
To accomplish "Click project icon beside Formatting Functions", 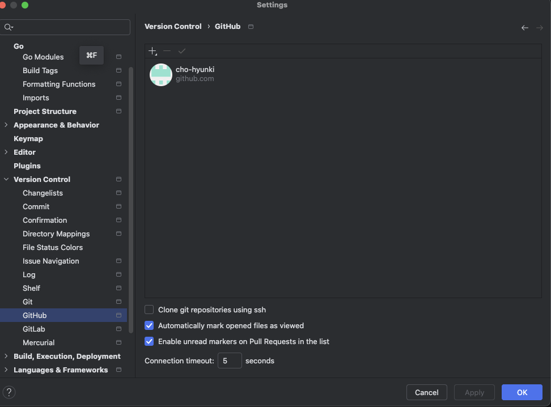I will pos(119,84).
